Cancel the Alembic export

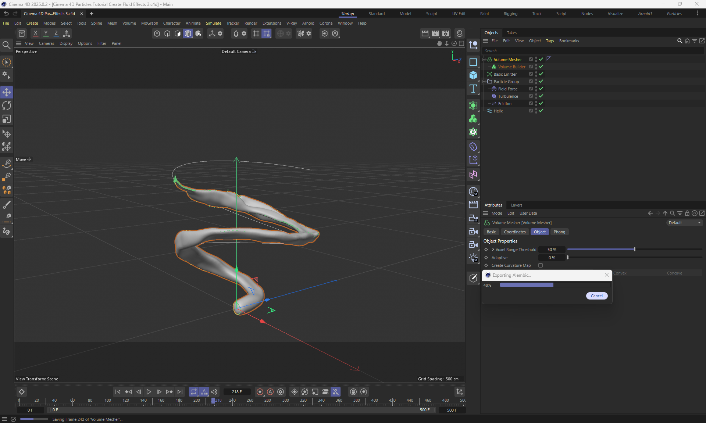click(596, 296)
